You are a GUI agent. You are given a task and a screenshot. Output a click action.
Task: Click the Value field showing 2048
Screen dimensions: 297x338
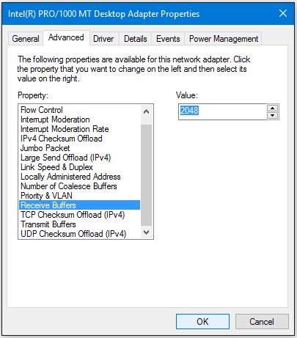tap(222, 111)
